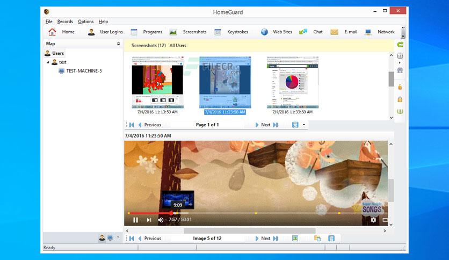The image size is (449, 260).
Task: Click Previous in the thumbnail pager
Action: [x=149, y=125]
